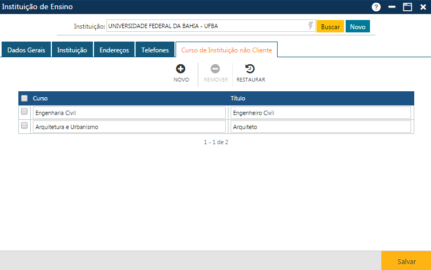The image size is (431, 270).
Task: Click the Salvar button
Action: (x=406, y=261)
